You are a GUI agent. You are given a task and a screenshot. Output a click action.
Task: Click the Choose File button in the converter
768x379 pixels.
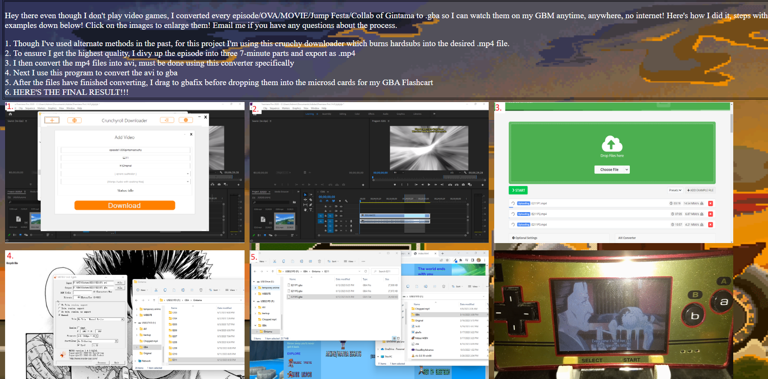609,170
